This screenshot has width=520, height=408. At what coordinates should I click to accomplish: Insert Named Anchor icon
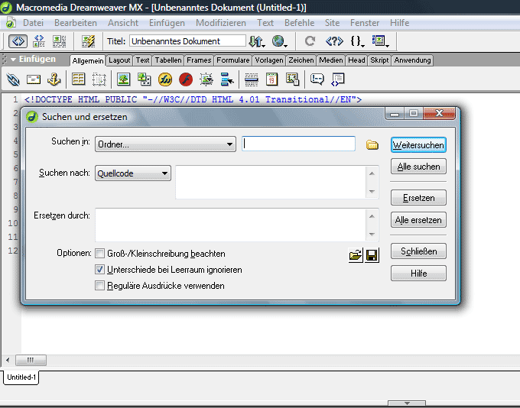[x=54, y=79]
